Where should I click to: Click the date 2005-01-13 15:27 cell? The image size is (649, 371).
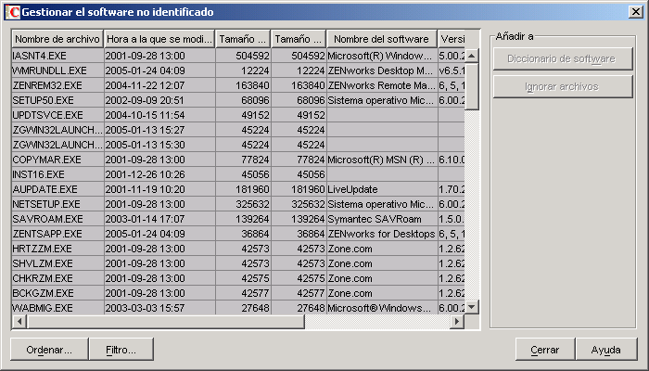pyautogui.click(x=159, y=130)
